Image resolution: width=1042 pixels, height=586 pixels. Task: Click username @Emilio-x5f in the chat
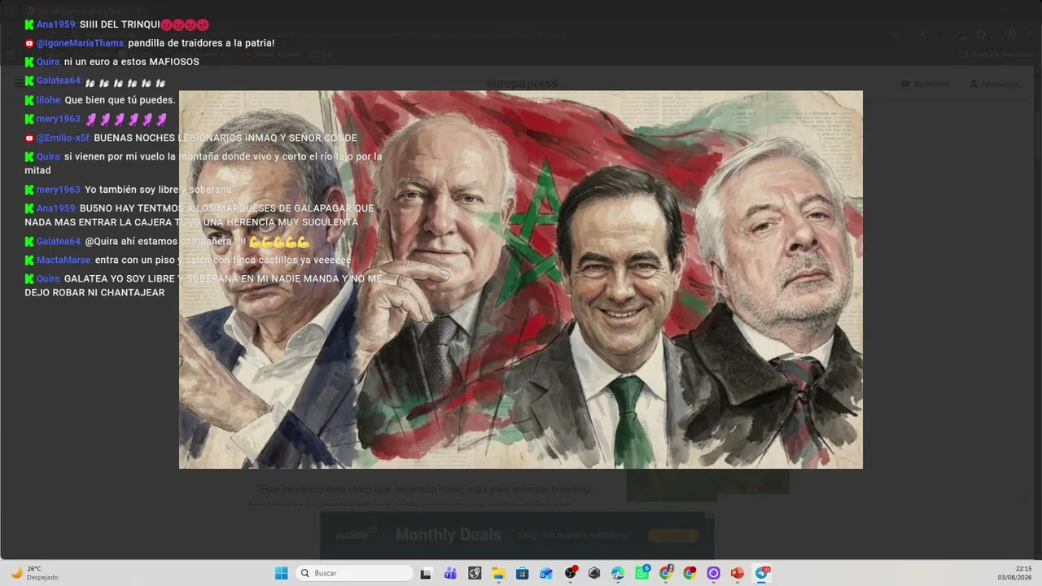click(x=63, y=138)
